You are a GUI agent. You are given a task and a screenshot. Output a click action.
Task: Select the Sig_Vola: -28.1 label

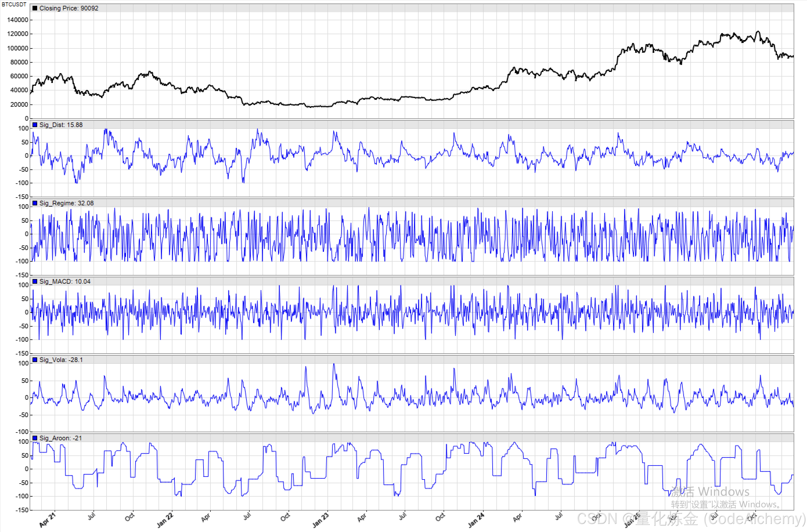tap(61, 360)
